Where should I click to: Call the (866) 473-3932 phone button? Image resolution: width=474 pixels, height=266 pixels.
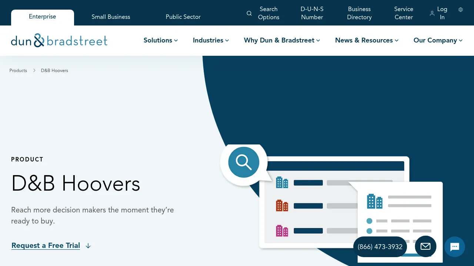(380, 247)
